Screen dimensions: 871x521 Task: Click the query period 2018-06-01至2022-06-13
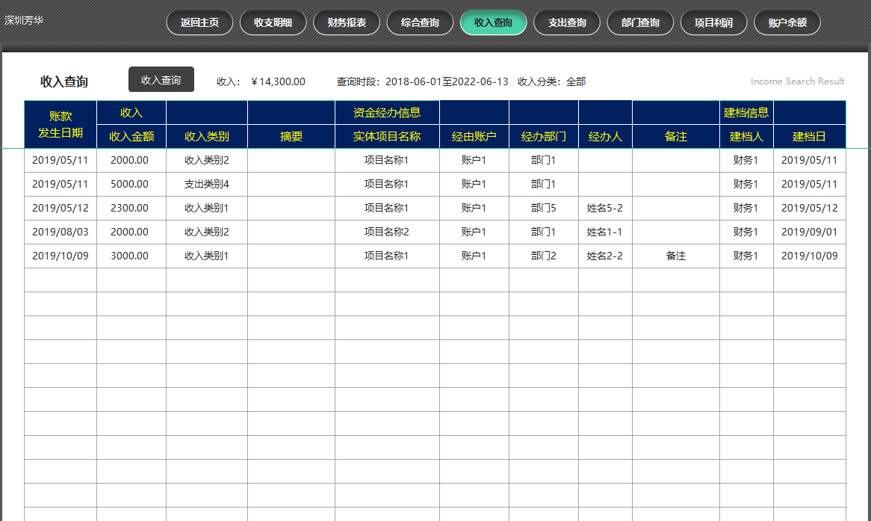tap(447, 81)
